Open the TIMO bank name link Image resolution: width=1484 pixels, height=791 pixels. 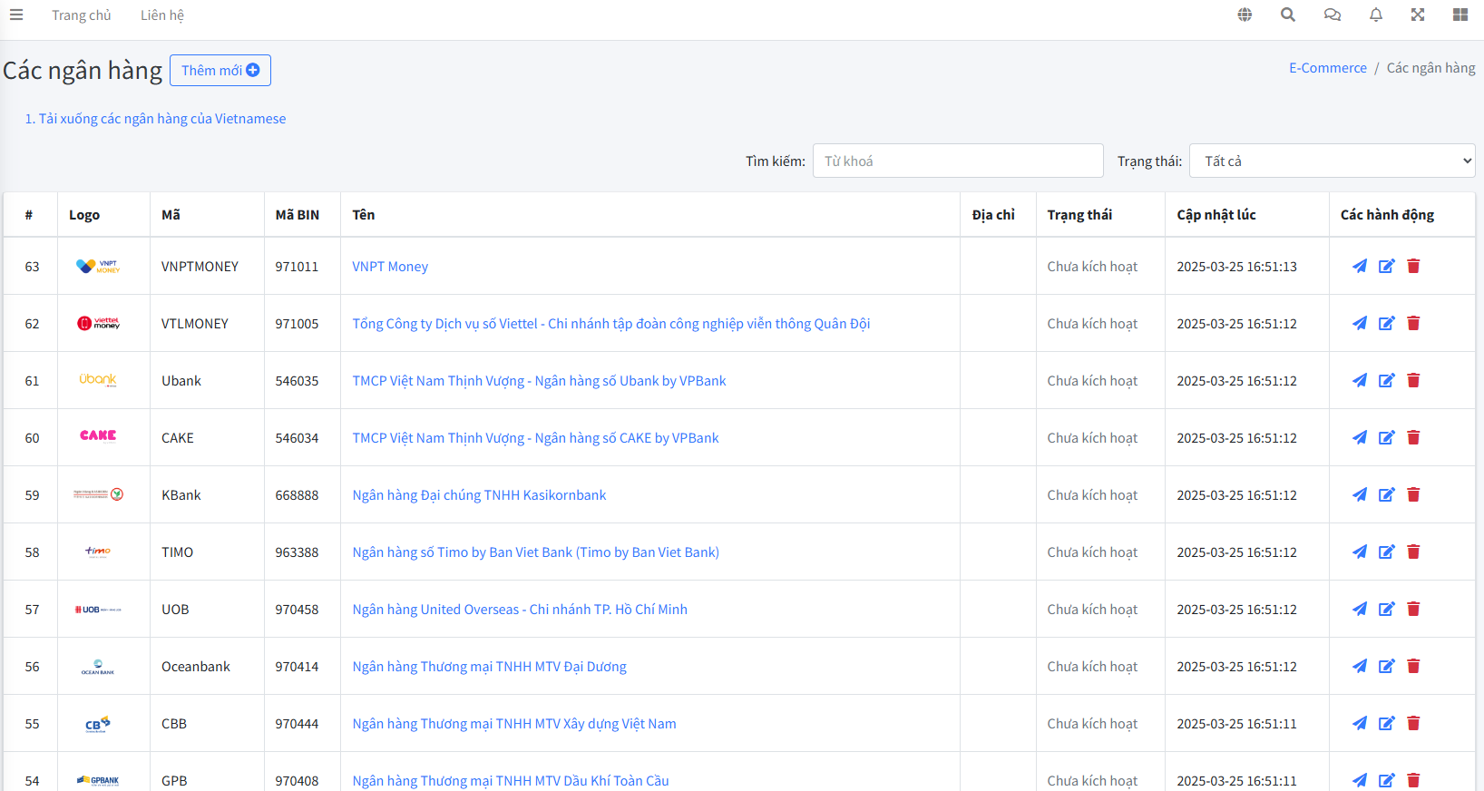click(x=535, y=552)
